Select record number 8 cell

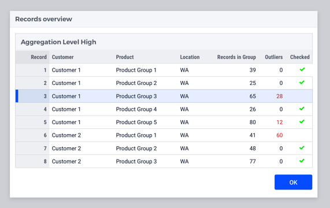(x=32, y=161)
